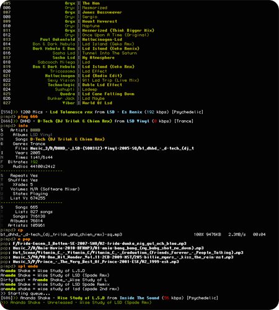Select the Xfade value '5'
The height and width of the screenshot is (310, 279).
coord(32,185)
